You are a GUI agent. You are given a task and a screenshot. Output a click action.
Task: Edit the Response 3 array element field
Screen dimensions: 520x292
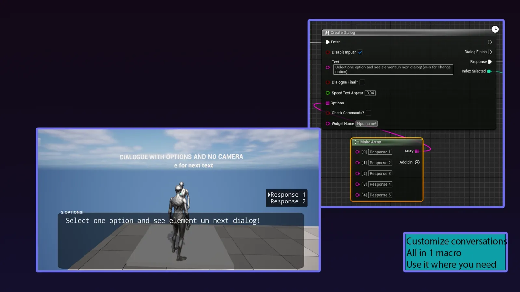coord(380,173)
